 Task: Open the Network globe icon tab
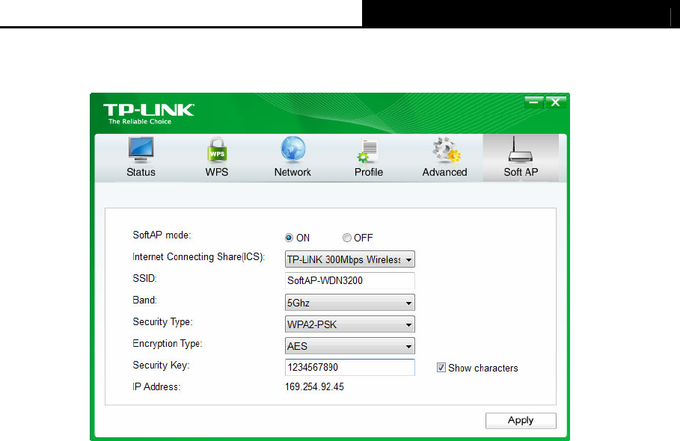292,157
